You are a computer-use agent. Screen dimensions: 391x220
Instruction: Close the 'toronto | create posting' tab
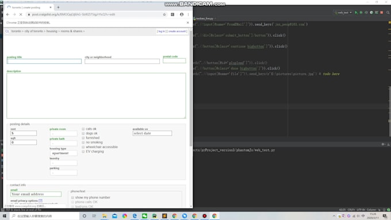click(51, 7)
